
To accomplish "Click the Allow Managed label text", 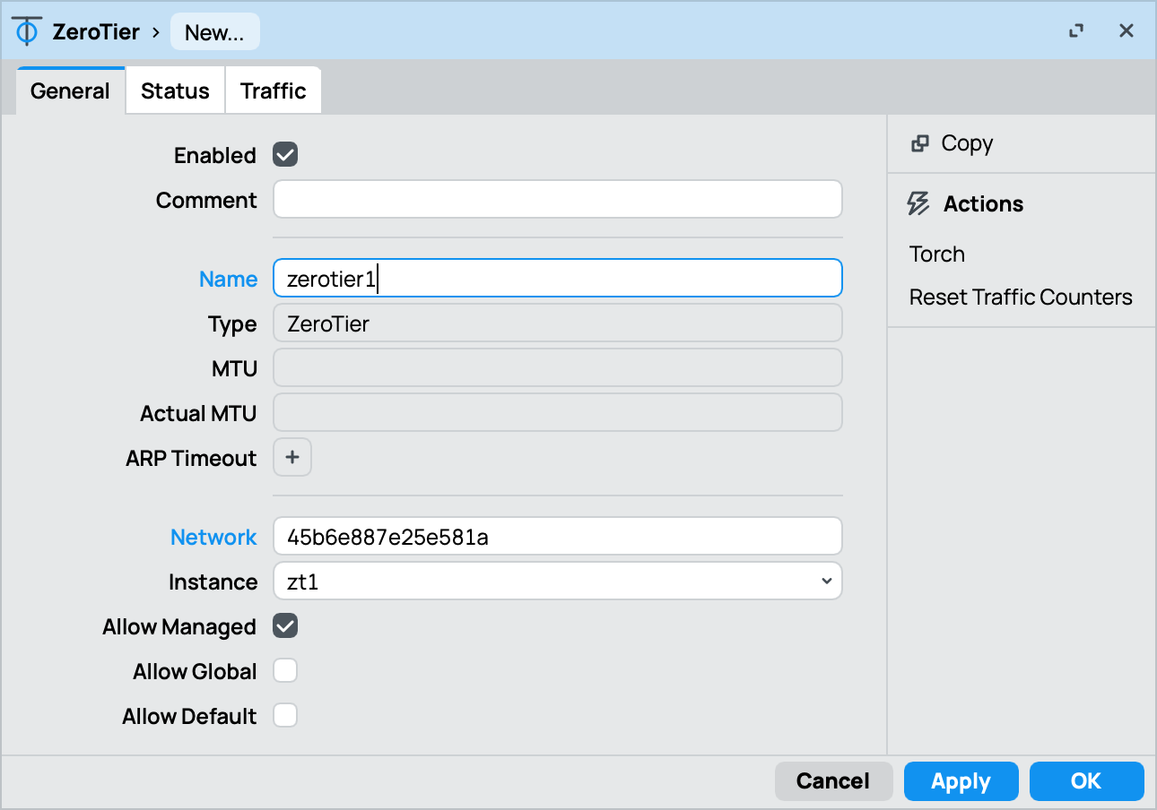I will [x=179, y=626].
